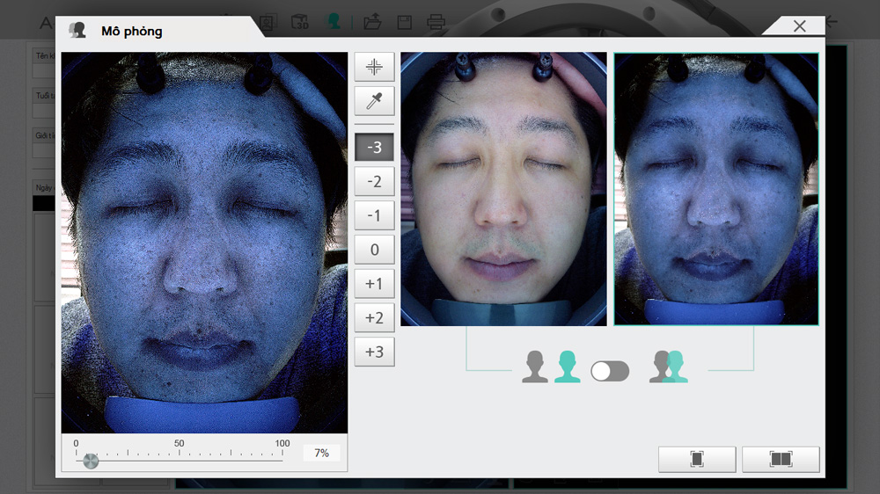Viewport: 880px width, 494px height.
Task: Switch to single image view layout
Action: (x=697, y=459)
